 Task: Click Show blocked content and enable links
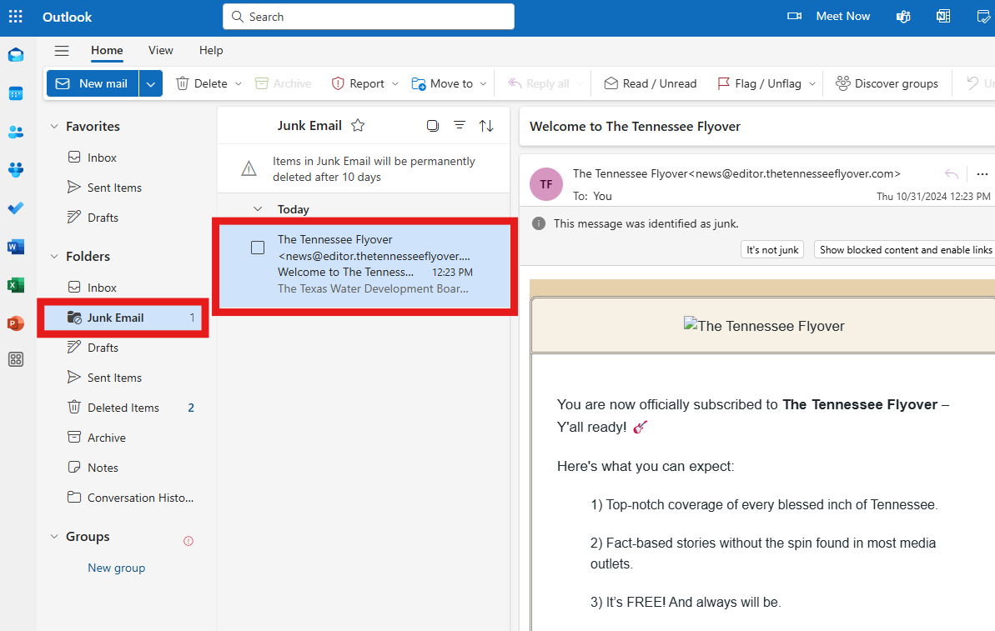pos(906,250)
